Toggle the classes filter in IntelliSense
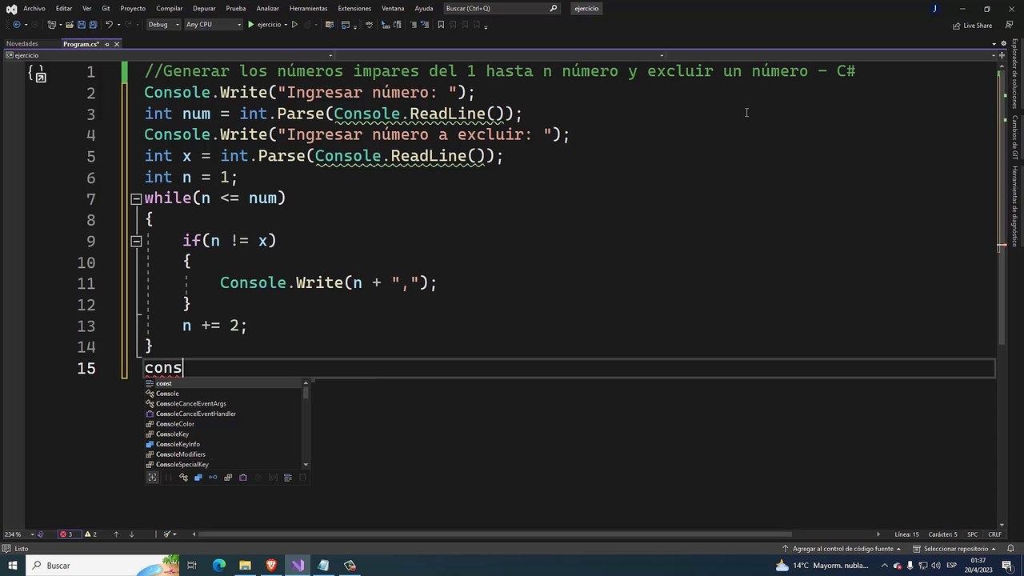Image resolution: width=1024 pixels, height=576 pixels. coord(198,478)
